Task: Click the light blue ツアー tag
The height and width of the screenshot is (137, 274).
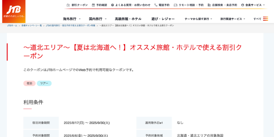Action: [44, 83]
